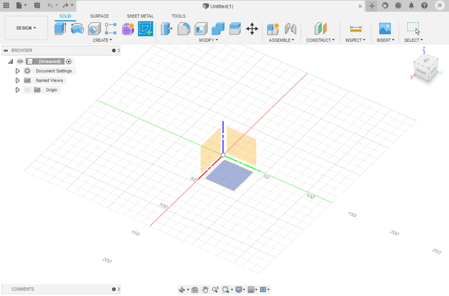The height and width of the screenshot is (296, 449).
Task: Activate the Unsaved component radio button
Action: click(69, 61)
